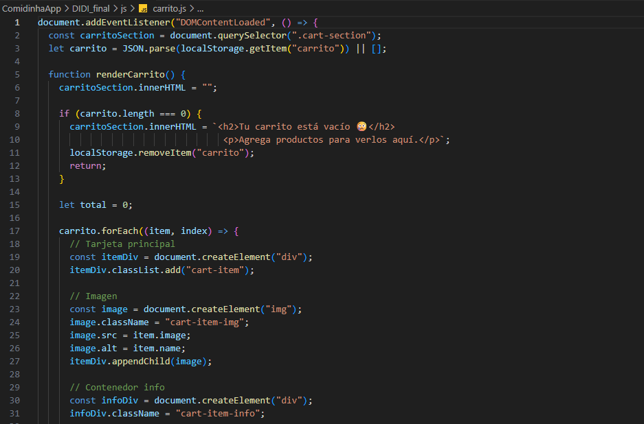Click line number 17 in the gutter

tap(15, 231)
